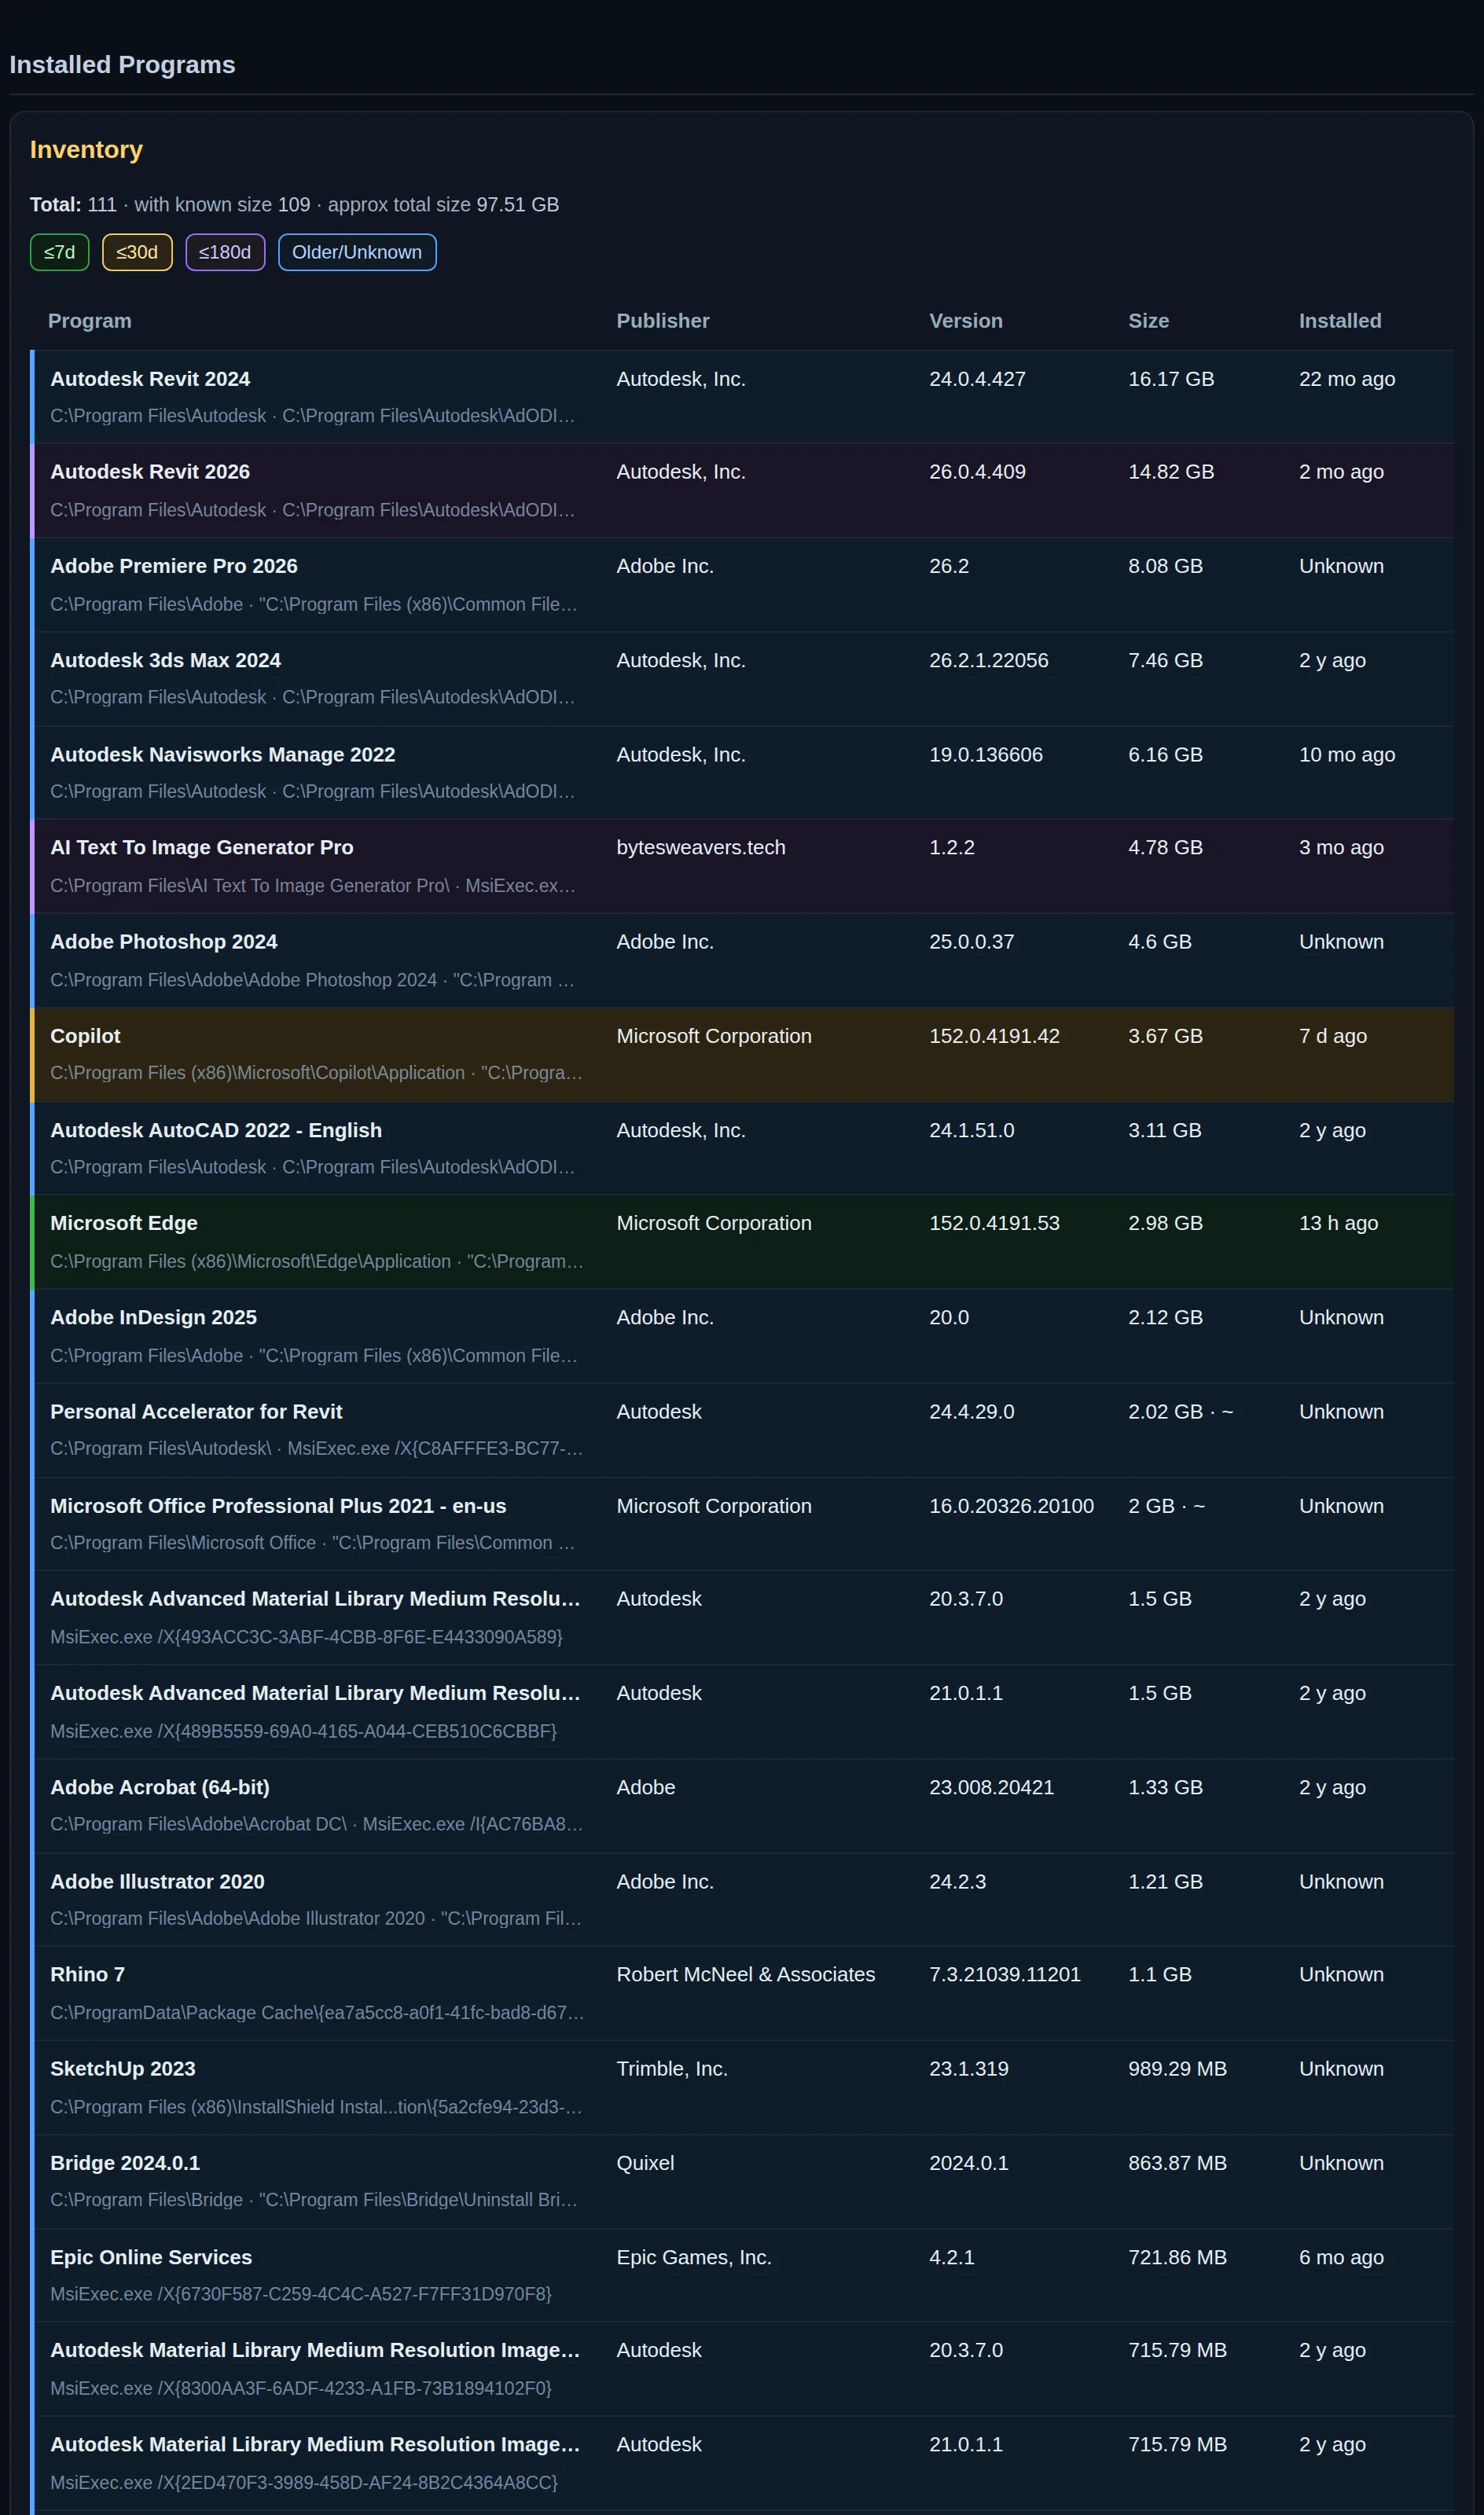Image resolution: width=1484 pixels, height=2515 pixels.
Task: Click the 8.08 GB size value
Action: pyautogui.click(x=1165, y=566)
